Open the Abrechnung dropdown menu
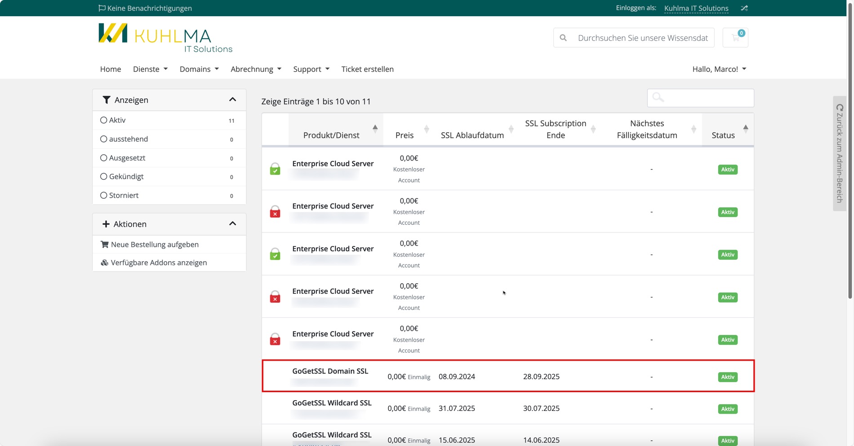 (256, 69)
